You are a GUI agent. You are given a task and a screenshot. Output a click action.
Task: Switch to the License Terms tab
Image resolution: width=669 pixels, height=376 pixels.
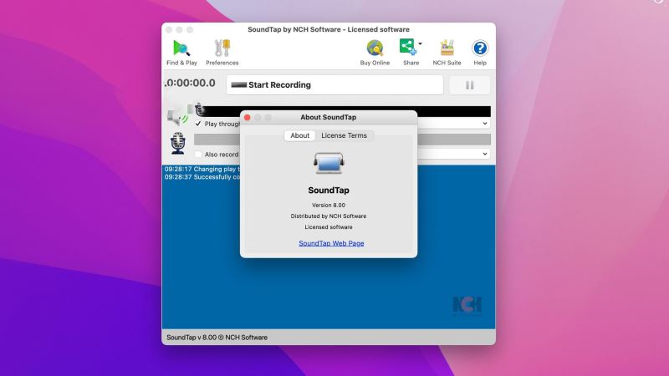pyautogui.click(x=344, y=135)
